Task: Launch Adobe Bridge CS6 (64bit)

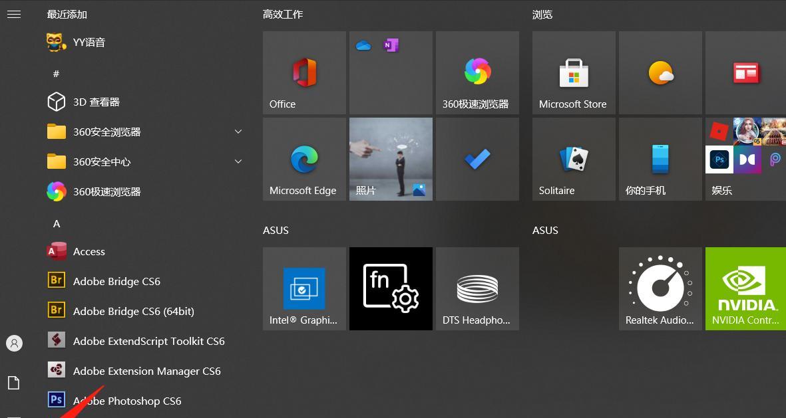Action: (145, 312)
